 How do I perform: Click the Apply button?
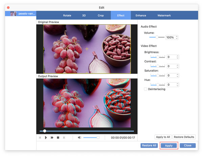pos(169,146)
